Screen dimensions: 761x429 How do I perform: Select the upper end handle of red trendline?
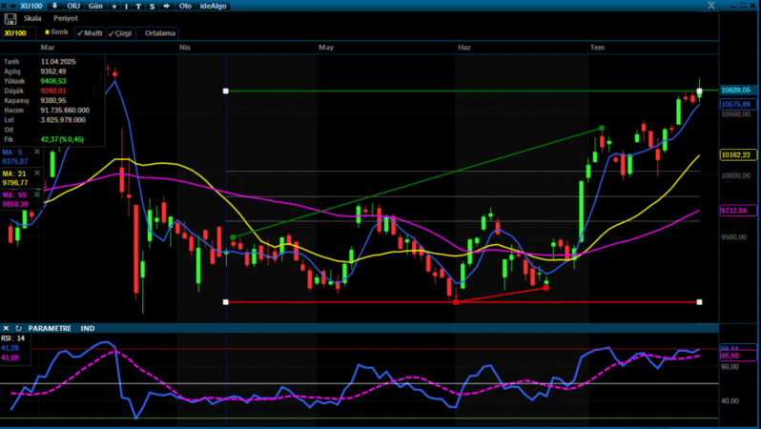[x=546, y=288]
